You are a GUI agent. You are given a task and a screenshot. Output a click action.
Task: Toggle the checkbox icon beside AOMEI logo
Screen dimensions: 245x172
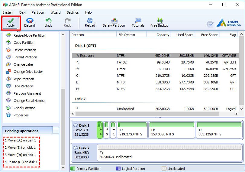tap(210, 24)
